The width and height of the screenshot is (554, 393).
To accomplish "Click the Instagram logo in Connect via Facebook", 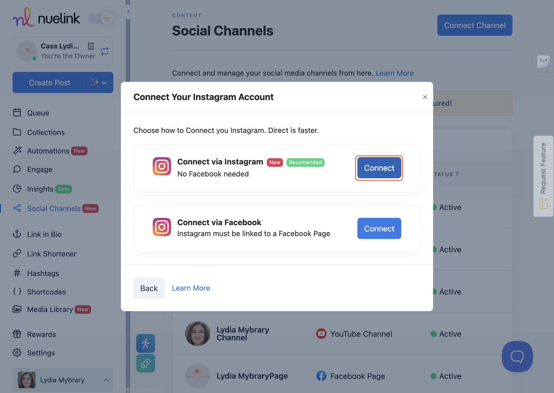I will tap(162, 227).
